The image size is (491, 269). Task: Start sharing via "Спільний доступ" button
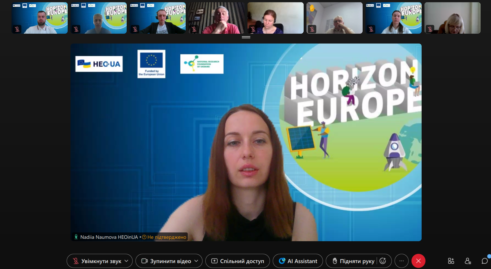(x=238, y=261)
